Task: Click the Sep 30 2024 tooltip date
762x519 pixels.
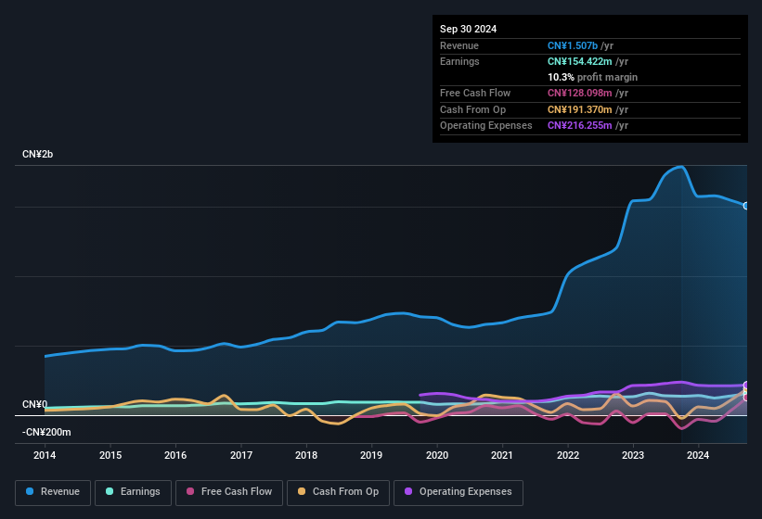Action: [x=468, y=29]
